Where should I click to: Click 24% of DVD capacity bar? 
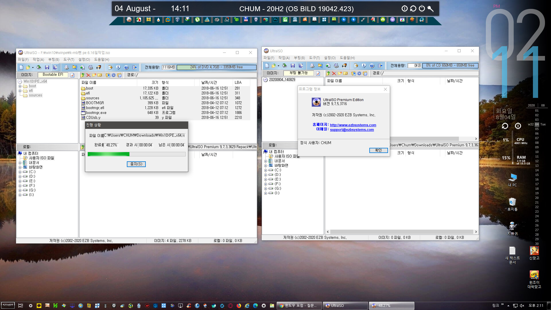pos(216,67)
